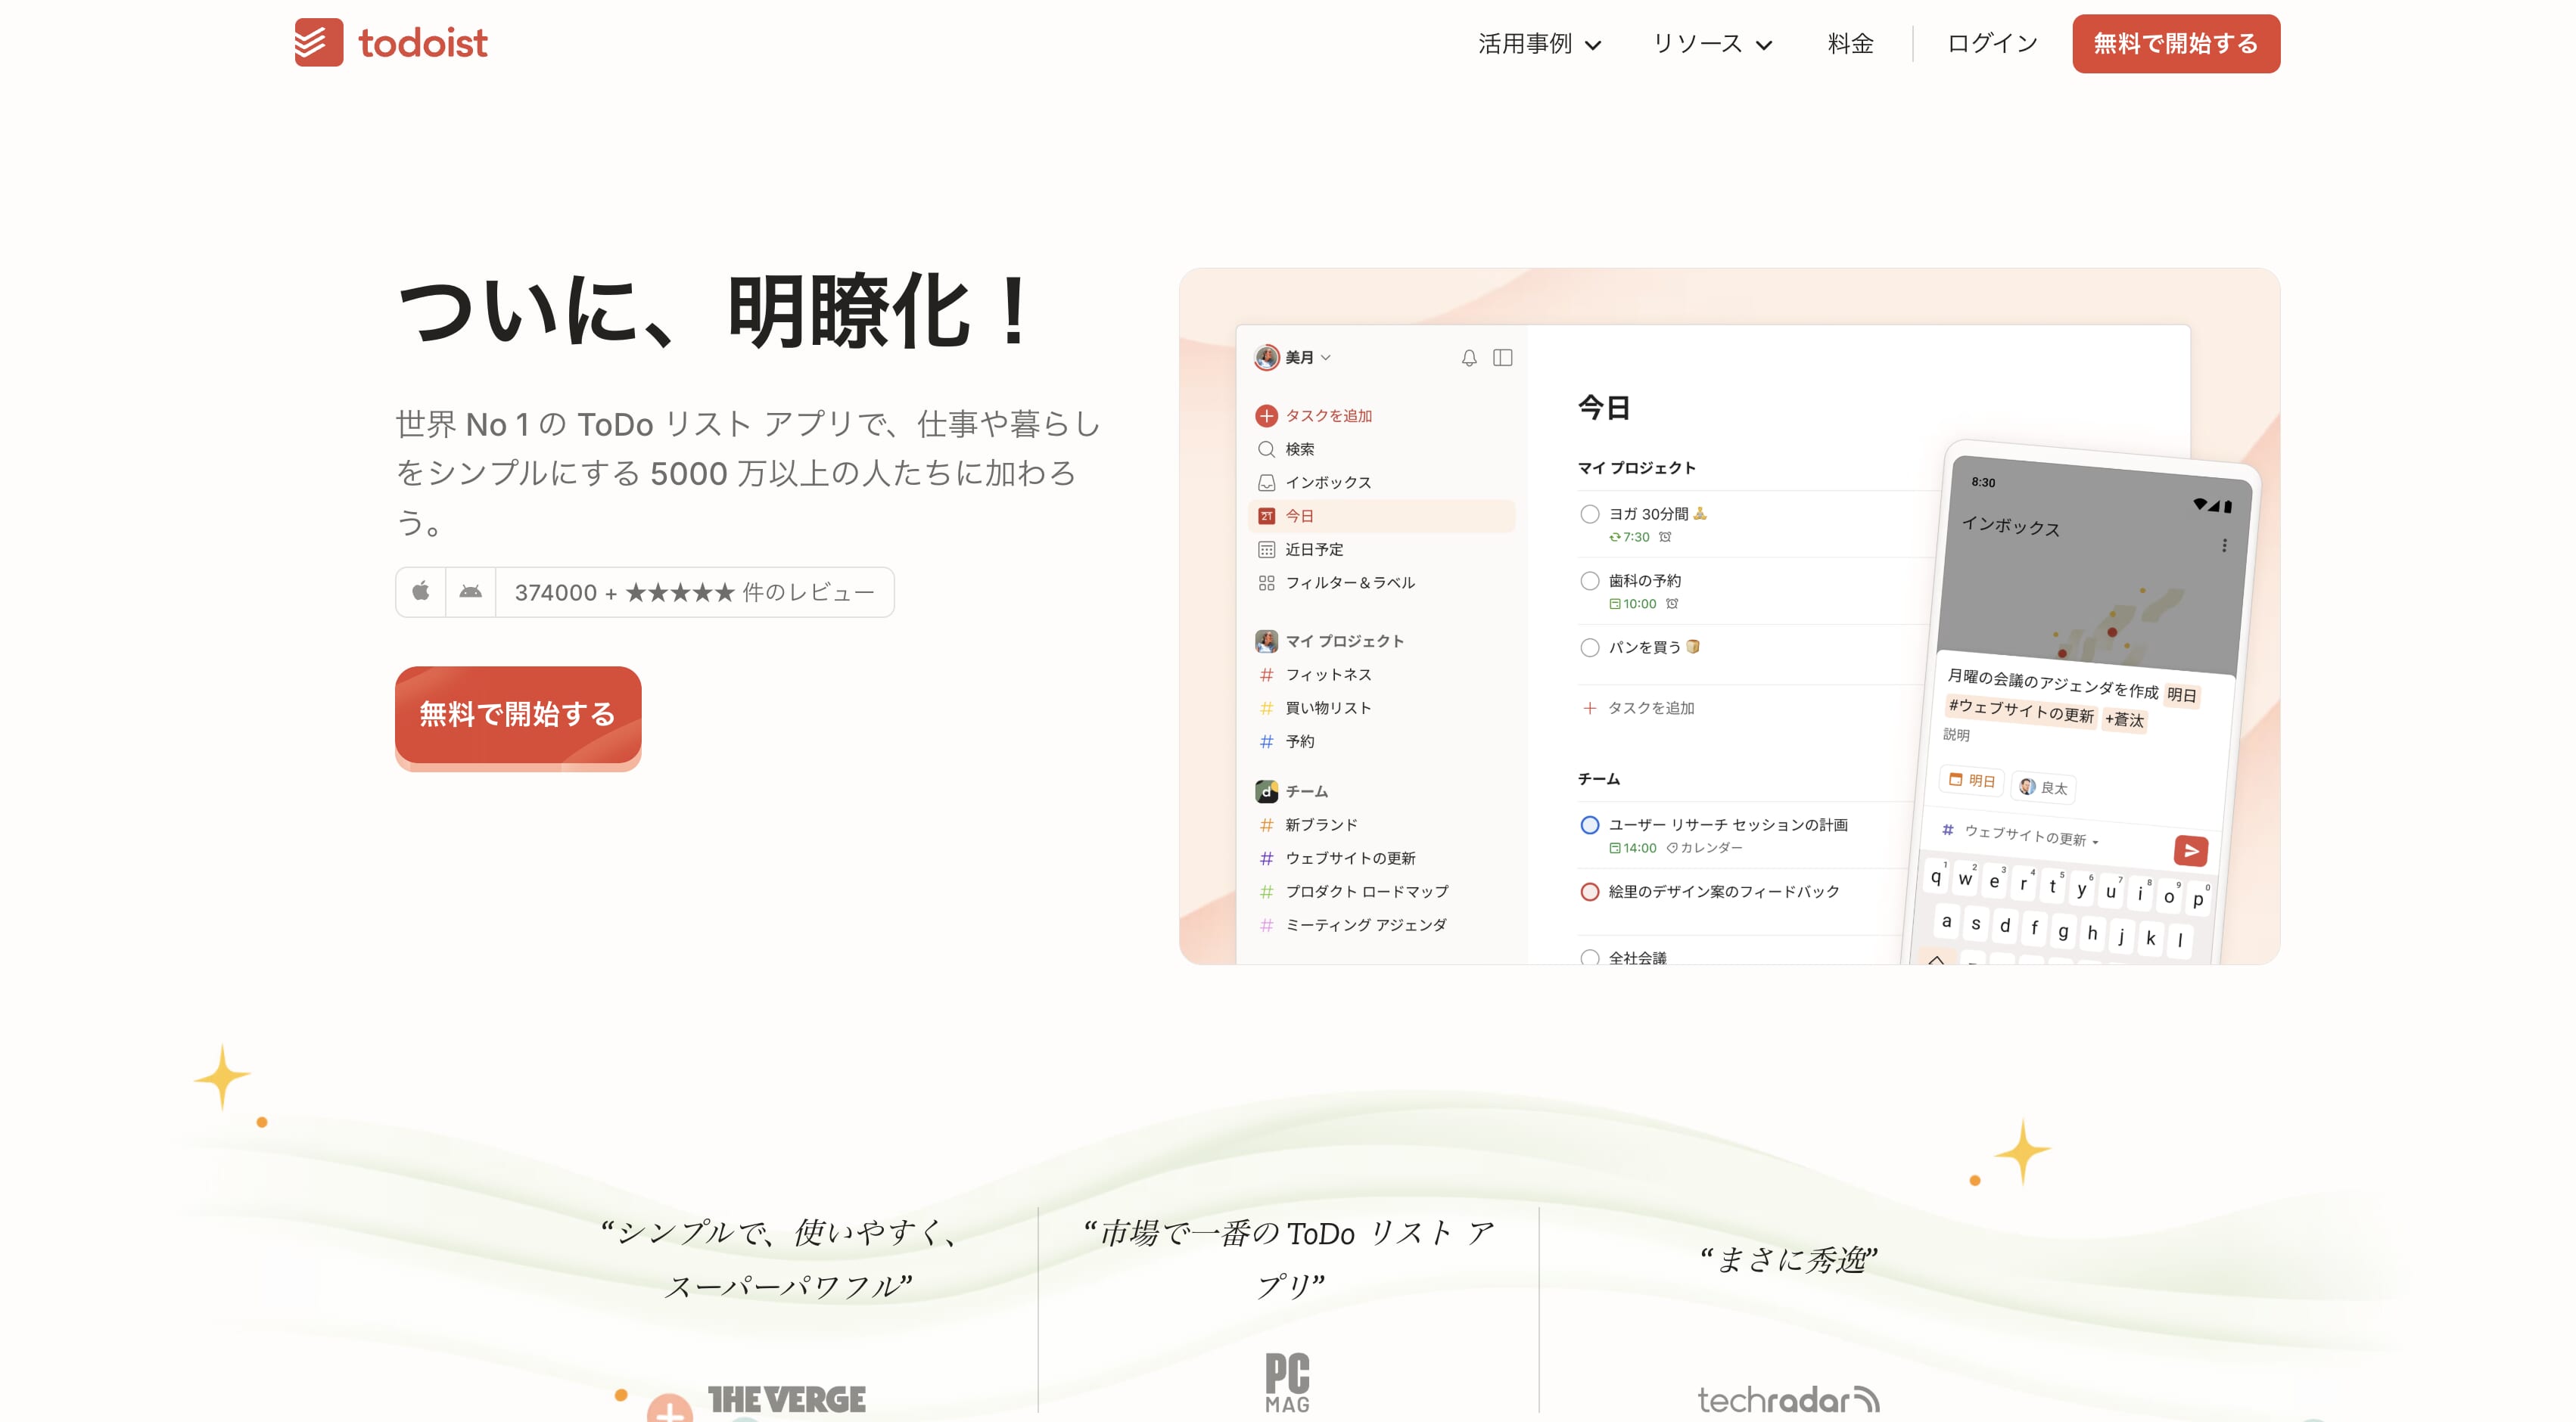Complete the ユーザー リサーチ セッションの計画 task

pyautogui.click(x=1589, y=825)
